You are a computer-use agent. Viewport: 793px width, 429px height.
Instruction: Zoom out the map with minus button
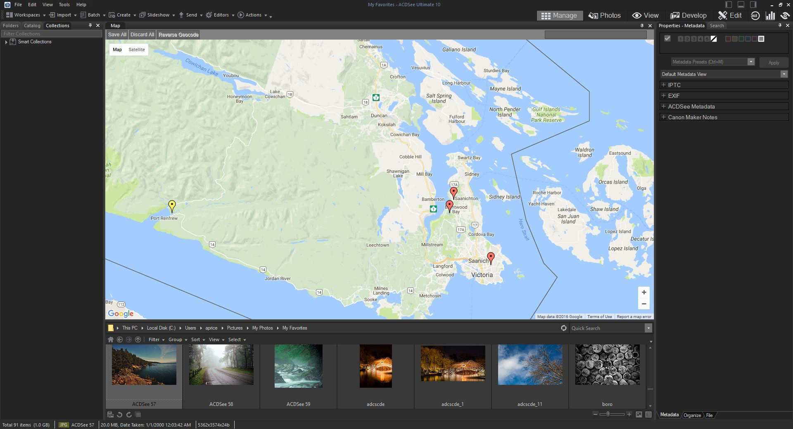(x=643, y=304)
